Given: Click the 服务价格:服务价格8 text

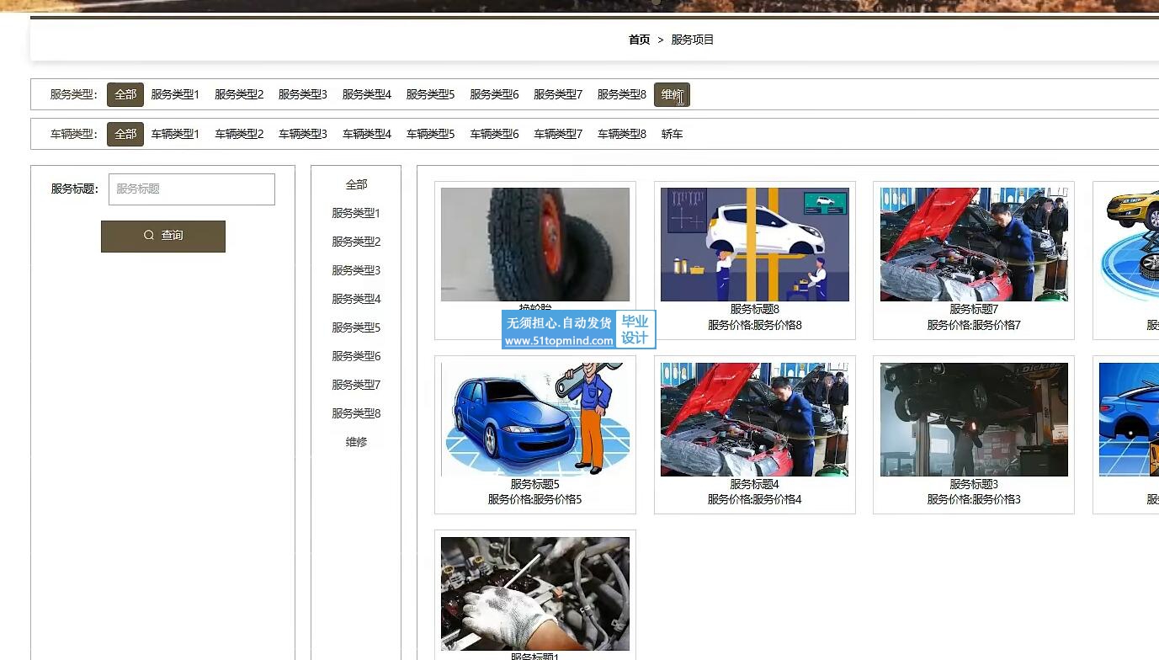Looking at the screenshot, I should pos(755,325).
